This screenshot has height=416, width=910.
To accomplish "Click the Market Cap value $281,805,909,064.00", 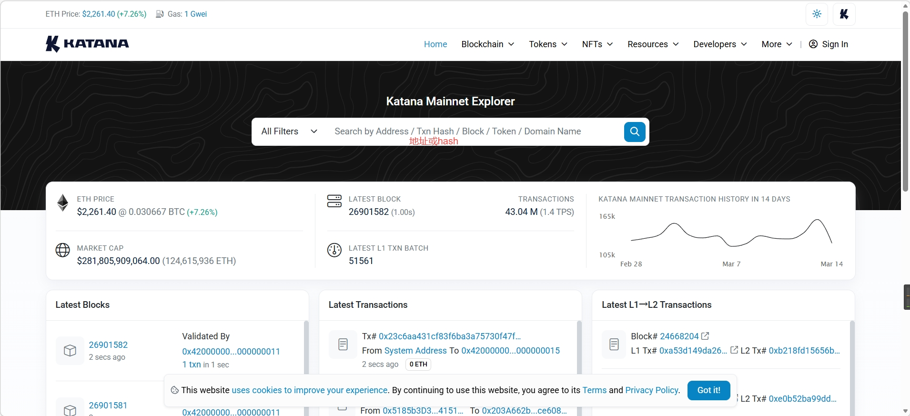I will (119, 261).
